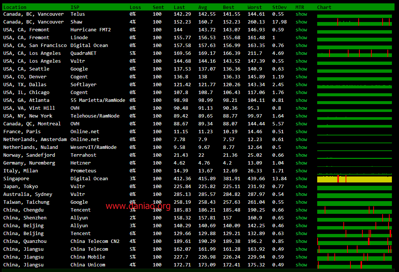Select Italy, Milan location cell
Image resolution: width=399 pixels, height=272 pixels.
(21, 171)
